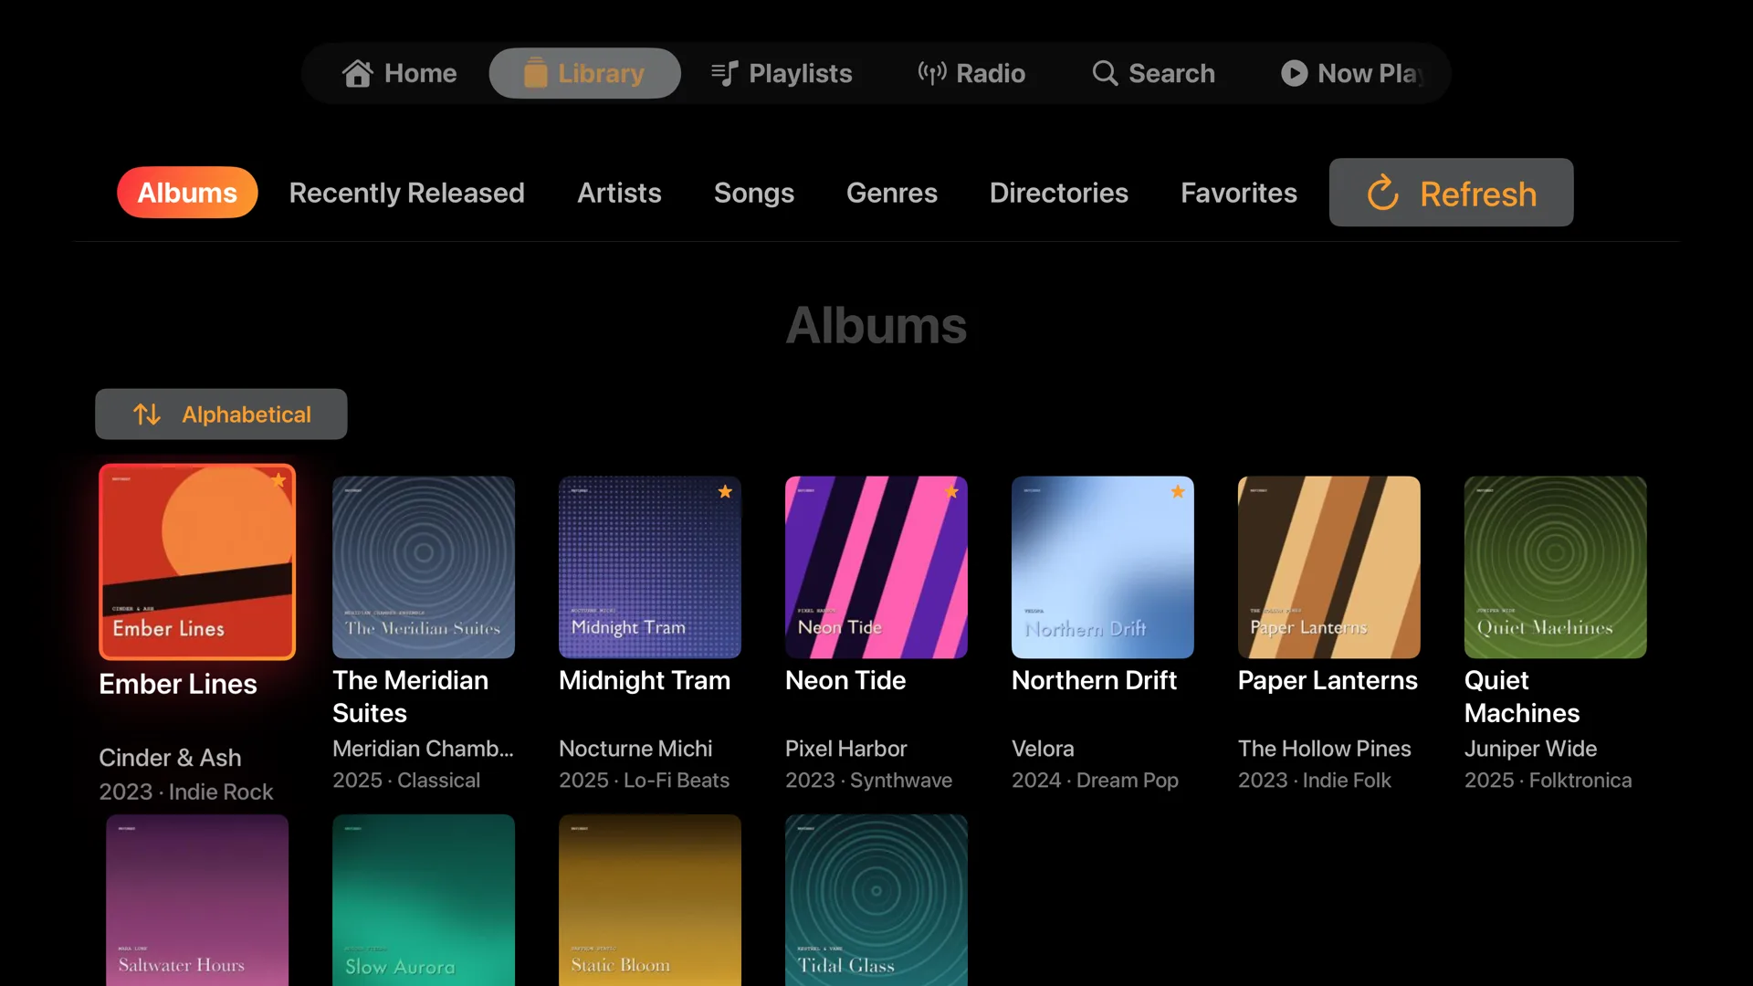This screenshot has width=1753, height=986.
Task: Click the favorite star on Midnight Tram
Action: pyautogui.click(x=725, y=492)
